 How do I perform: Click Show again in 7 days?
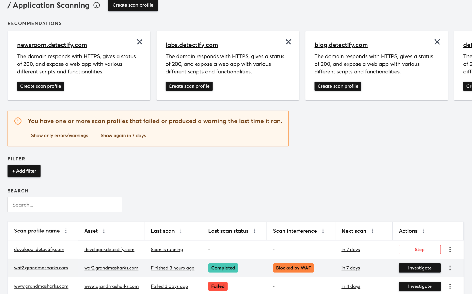click(x=123, y=135)
